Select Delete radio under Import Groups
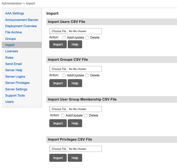This screenshot has height=168, width=177. pyautogui.click(x=87, y=75)
